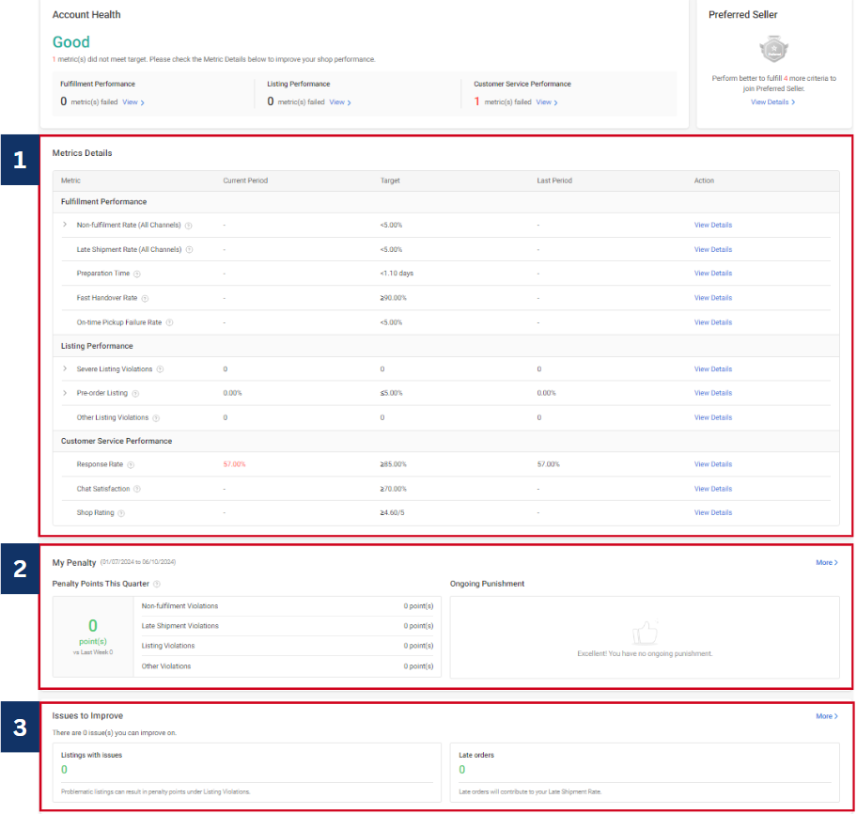Open View link under Fulfillment Performance
Viewport: 857px width, 814px height.
coord(132,102)
